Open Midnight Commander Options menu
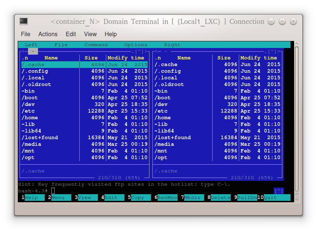Screen dimensions: 317x230 tap(136, 45)
